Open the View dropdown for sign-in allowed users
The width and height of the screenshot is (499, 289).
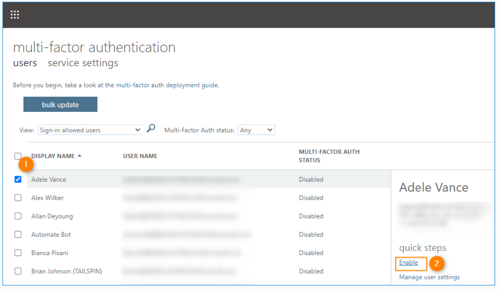coord(90,130)
